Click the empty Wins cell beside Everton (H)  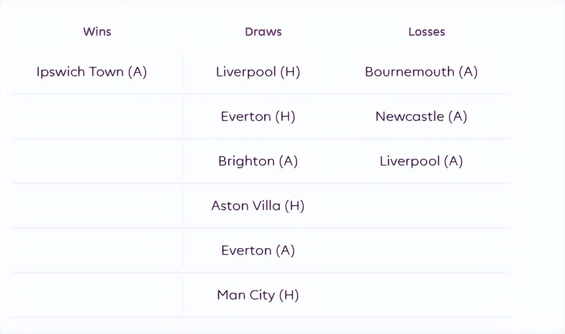(x=97, y=116)
